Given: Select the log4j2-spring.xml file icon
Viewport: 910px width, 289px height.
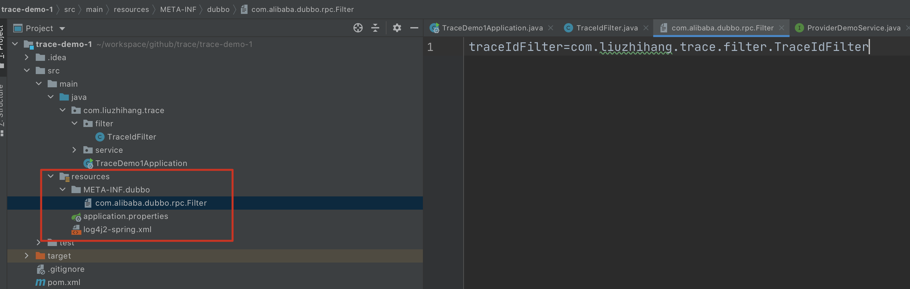Looking at the screenshot, I should [76, 230].
